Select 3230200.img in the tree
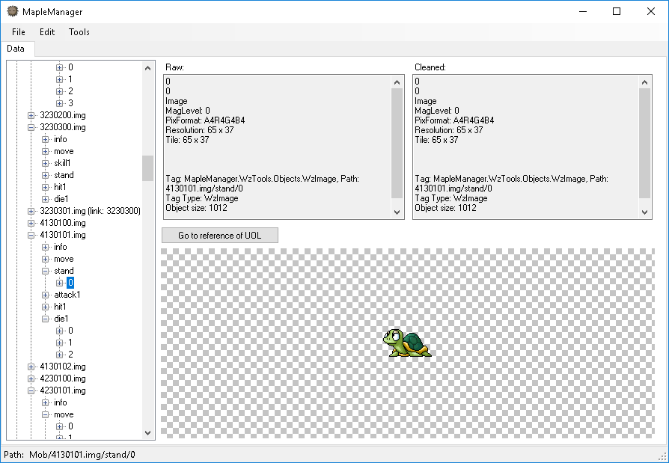The image size is (669, 463). 63,115
